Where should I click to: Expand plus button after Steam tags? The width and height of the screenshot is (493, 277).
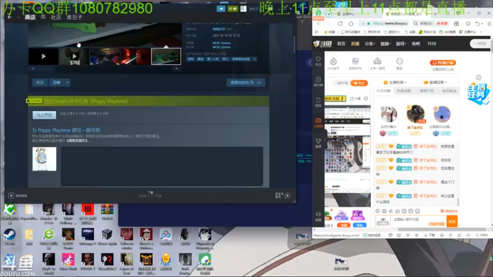coord(255,59)
